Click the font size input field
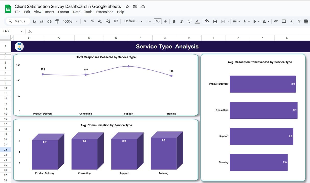This screenshot has height=183, width=310. point(158,21)
